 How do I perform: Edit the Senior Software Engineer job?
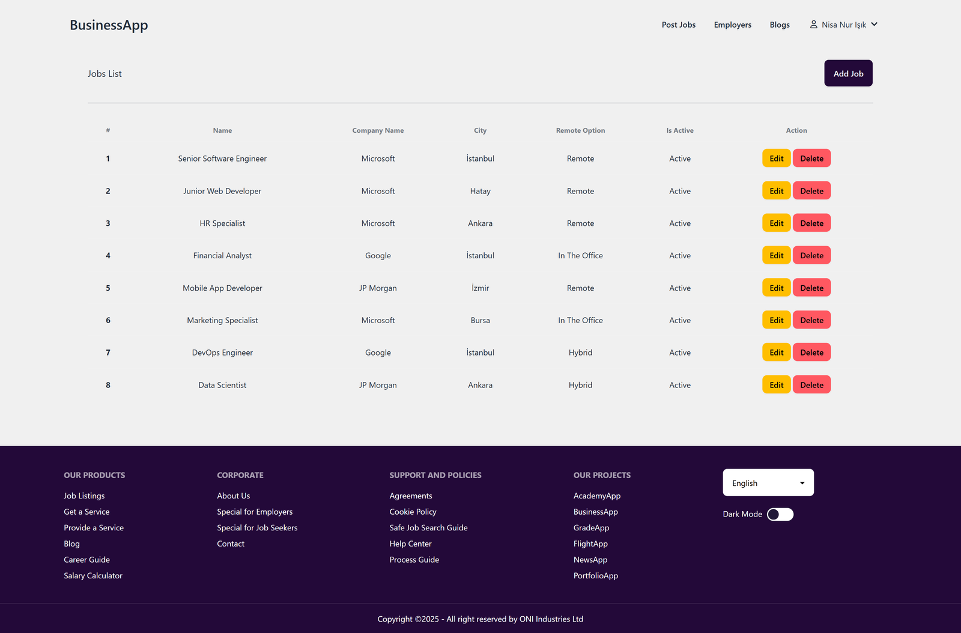[776, 159]
